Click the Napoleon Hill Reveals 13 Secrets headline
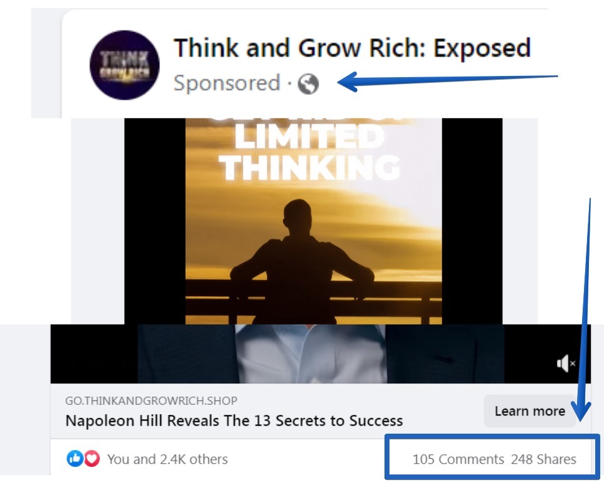The height and width of the screenshot is (482, 604). (x=234, y=420)
